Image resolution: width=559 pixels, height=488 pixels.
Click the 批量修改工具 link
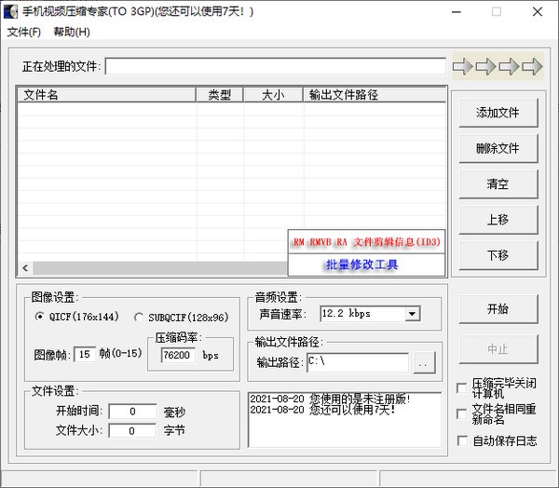(361, 264)
